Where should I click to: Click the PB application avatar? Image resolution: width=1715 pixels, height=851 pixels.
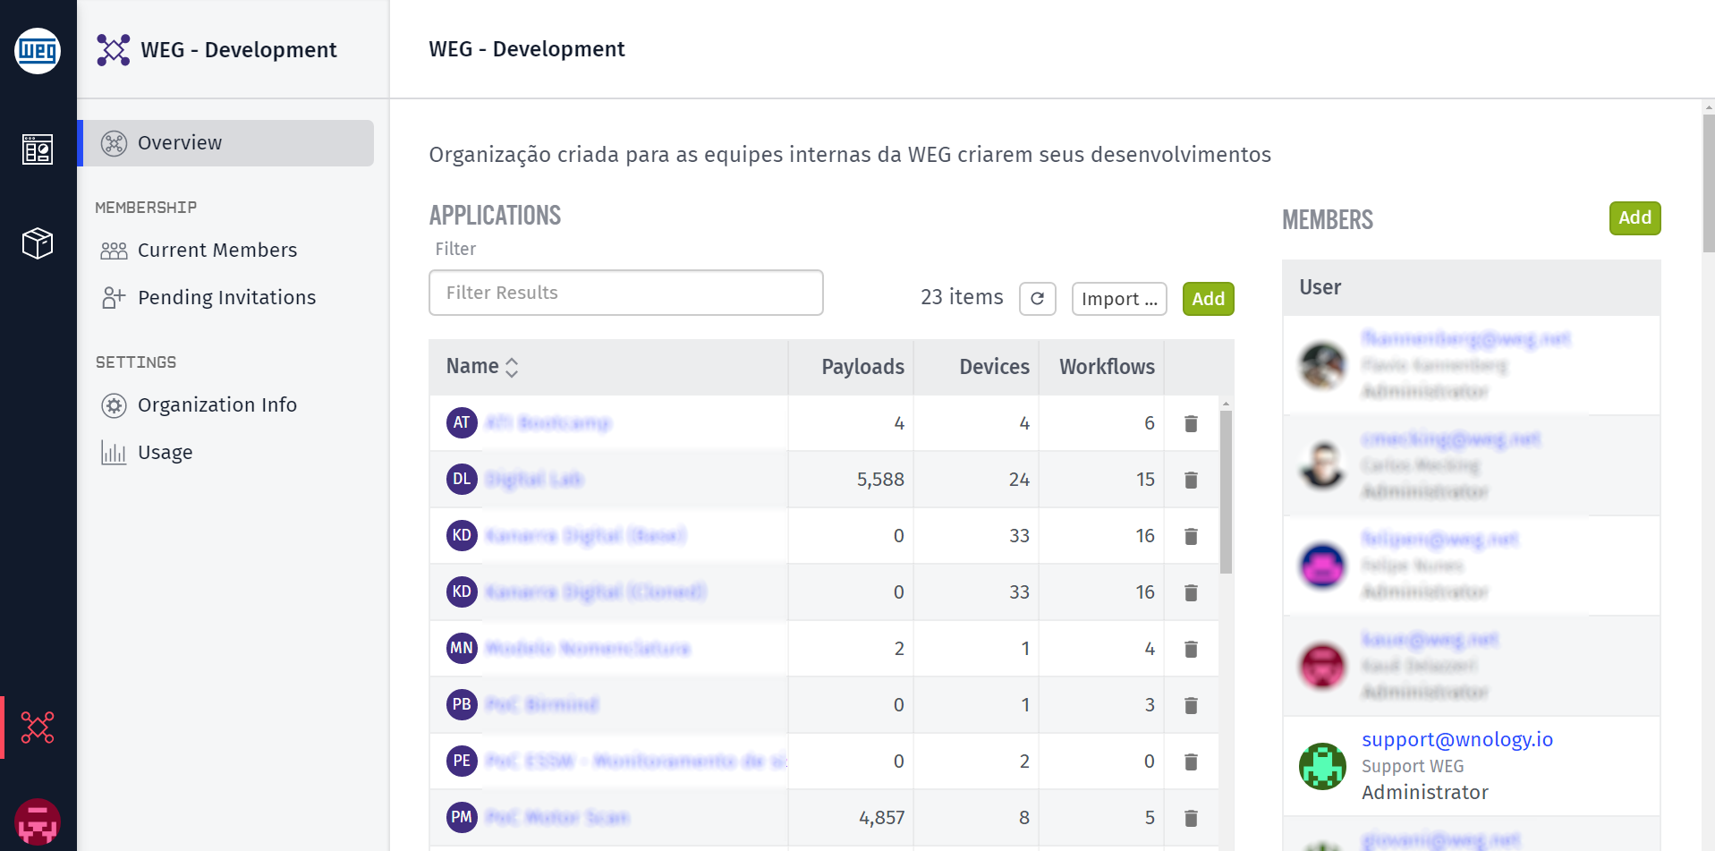pyautogui.click(x=462, y=704)
